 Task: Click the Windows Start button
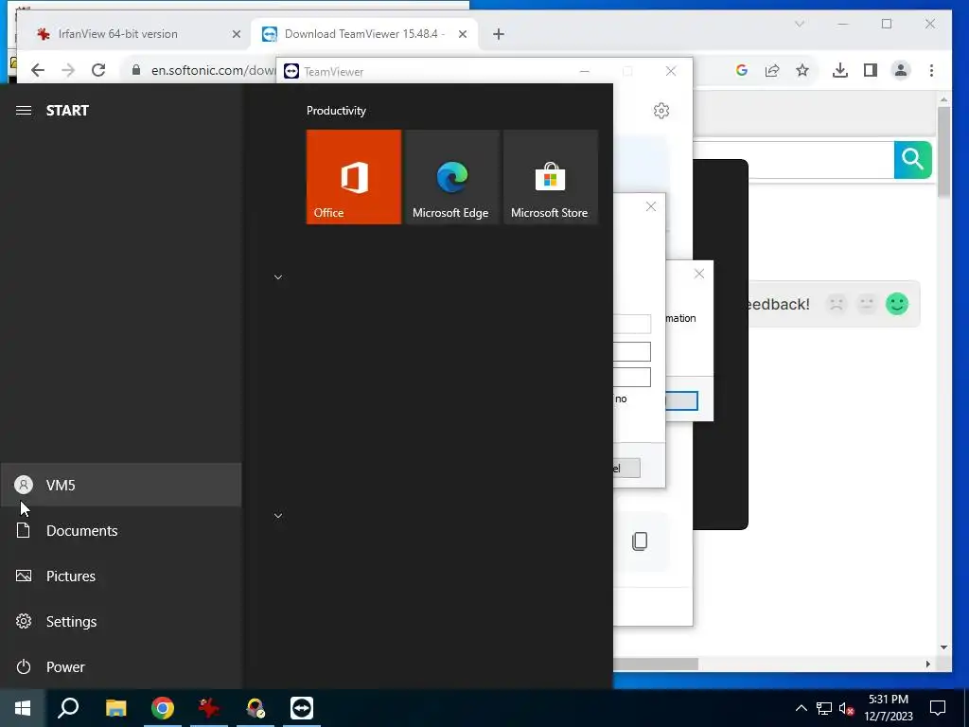[23, 708]
